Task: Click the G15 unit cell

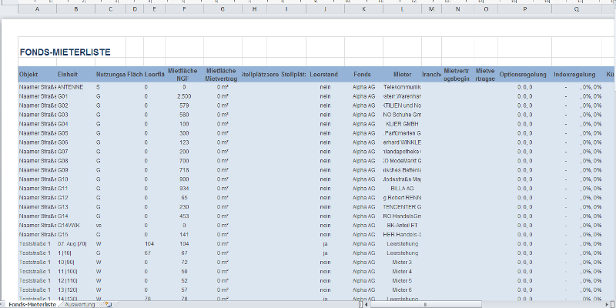Action: coord(75,235)
